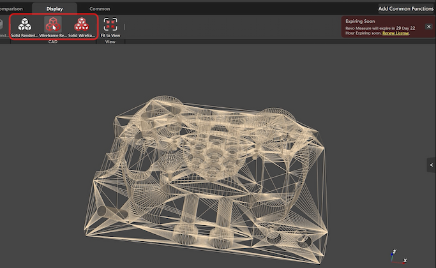Expand the collapsed right side panel
Viewport: 436px width, 268px height.
pyautogui.click(x=431, y=165)
